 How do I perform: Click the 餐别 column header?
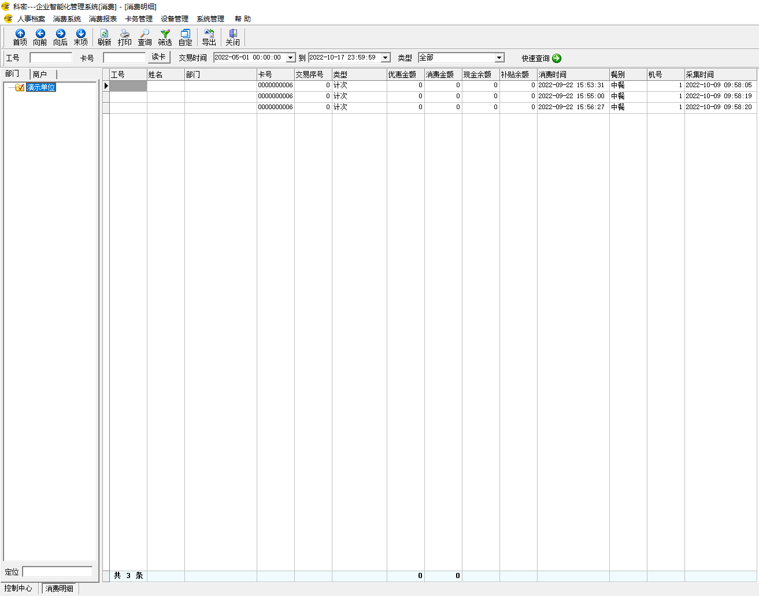[628, 74]
